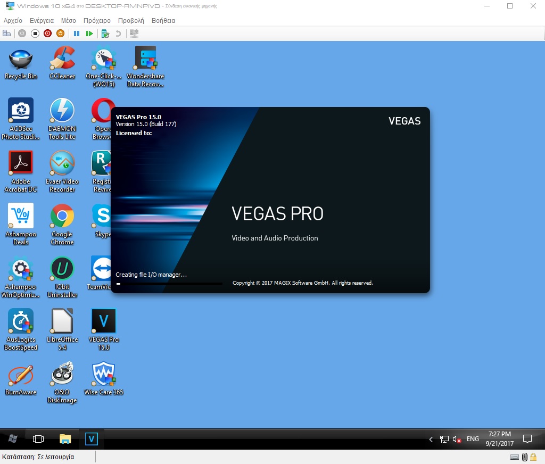Select the VEGAS Pro 15.0 desktop icon
545x464 pixels.
[x=104, y=330]
